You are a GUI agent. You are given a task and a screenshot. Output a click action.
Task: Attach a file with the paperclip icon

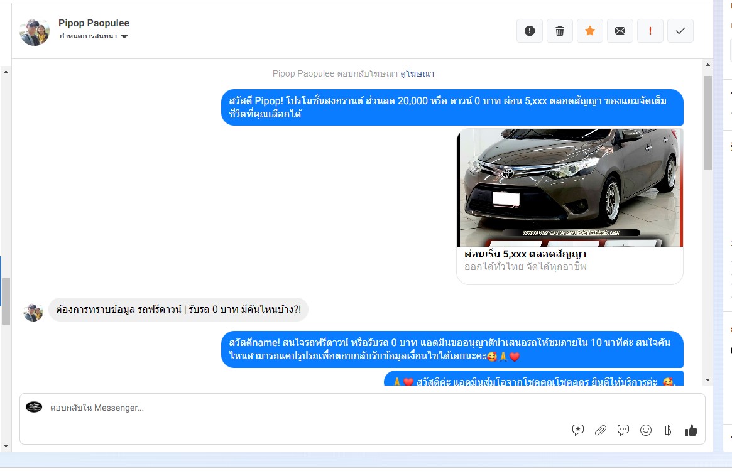[x=600, y=430]
